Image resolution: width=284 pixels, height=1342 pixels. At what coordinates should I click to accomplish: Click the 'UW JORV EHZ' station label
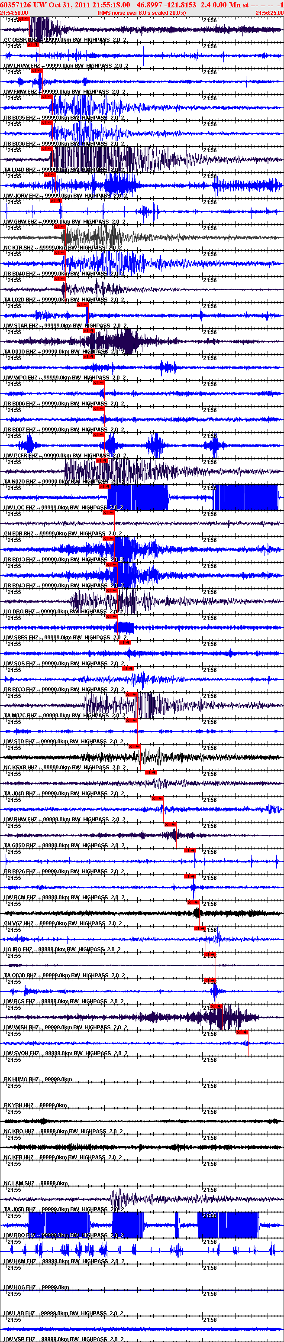[x=22, y=196]
